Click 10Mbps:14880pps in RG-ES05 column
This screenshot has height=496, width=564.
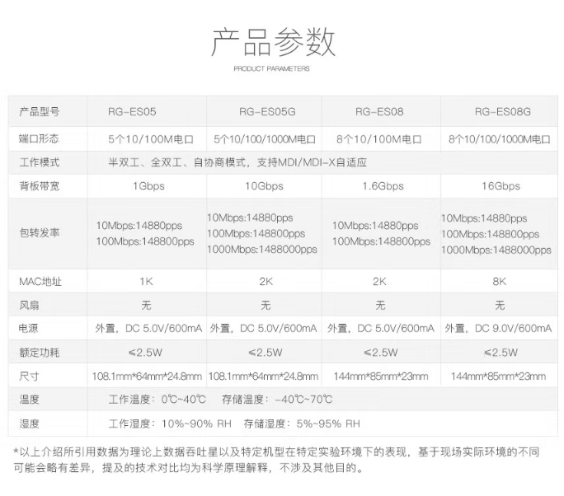[x=139, y=226]
